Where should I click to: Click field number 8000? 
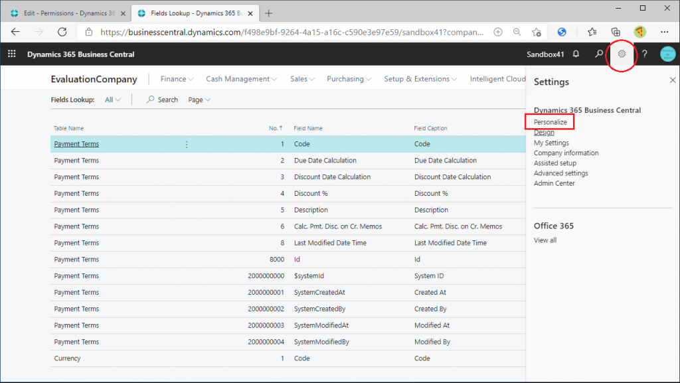pyautogui.click(x=277, y=260)
